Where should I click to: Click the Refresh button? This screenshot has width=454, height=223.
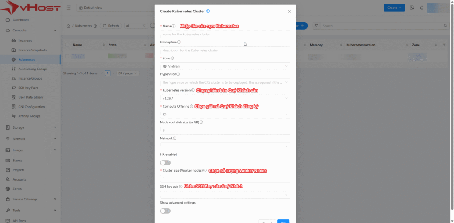tap(111, 26)
